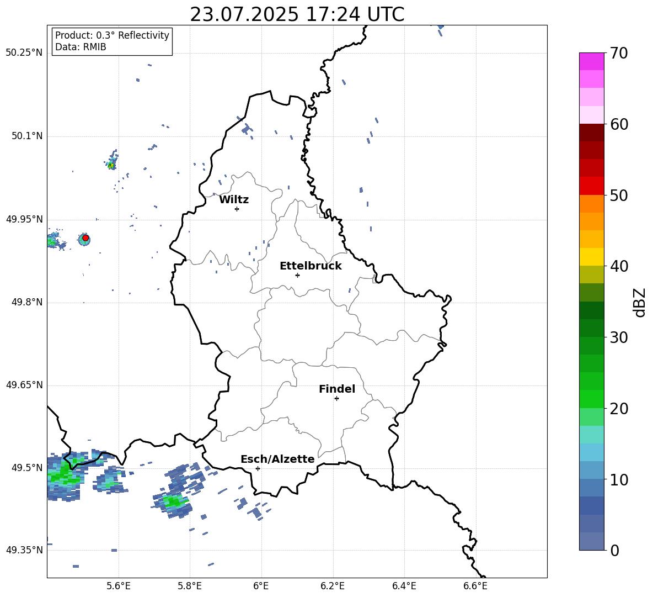Click the Ettelbruck label
The height and width of the screenshot is (597, 653).
point(311,266)
